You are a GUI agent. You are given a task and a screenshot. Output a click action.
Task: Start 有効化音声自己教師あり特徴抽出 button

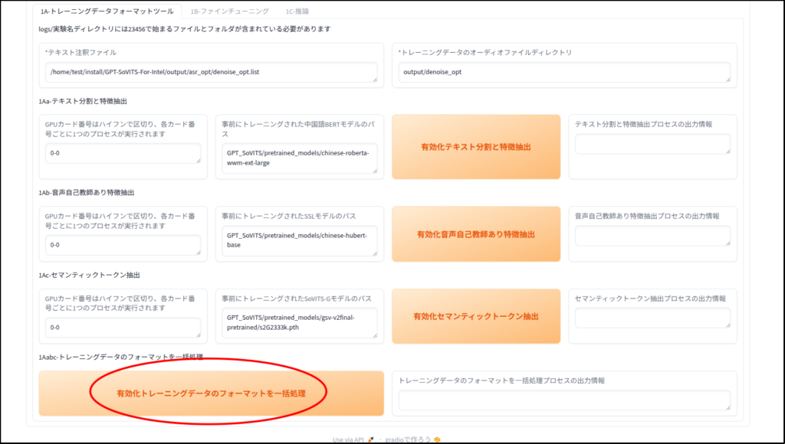pyautogui.click(x=476, y=233)
